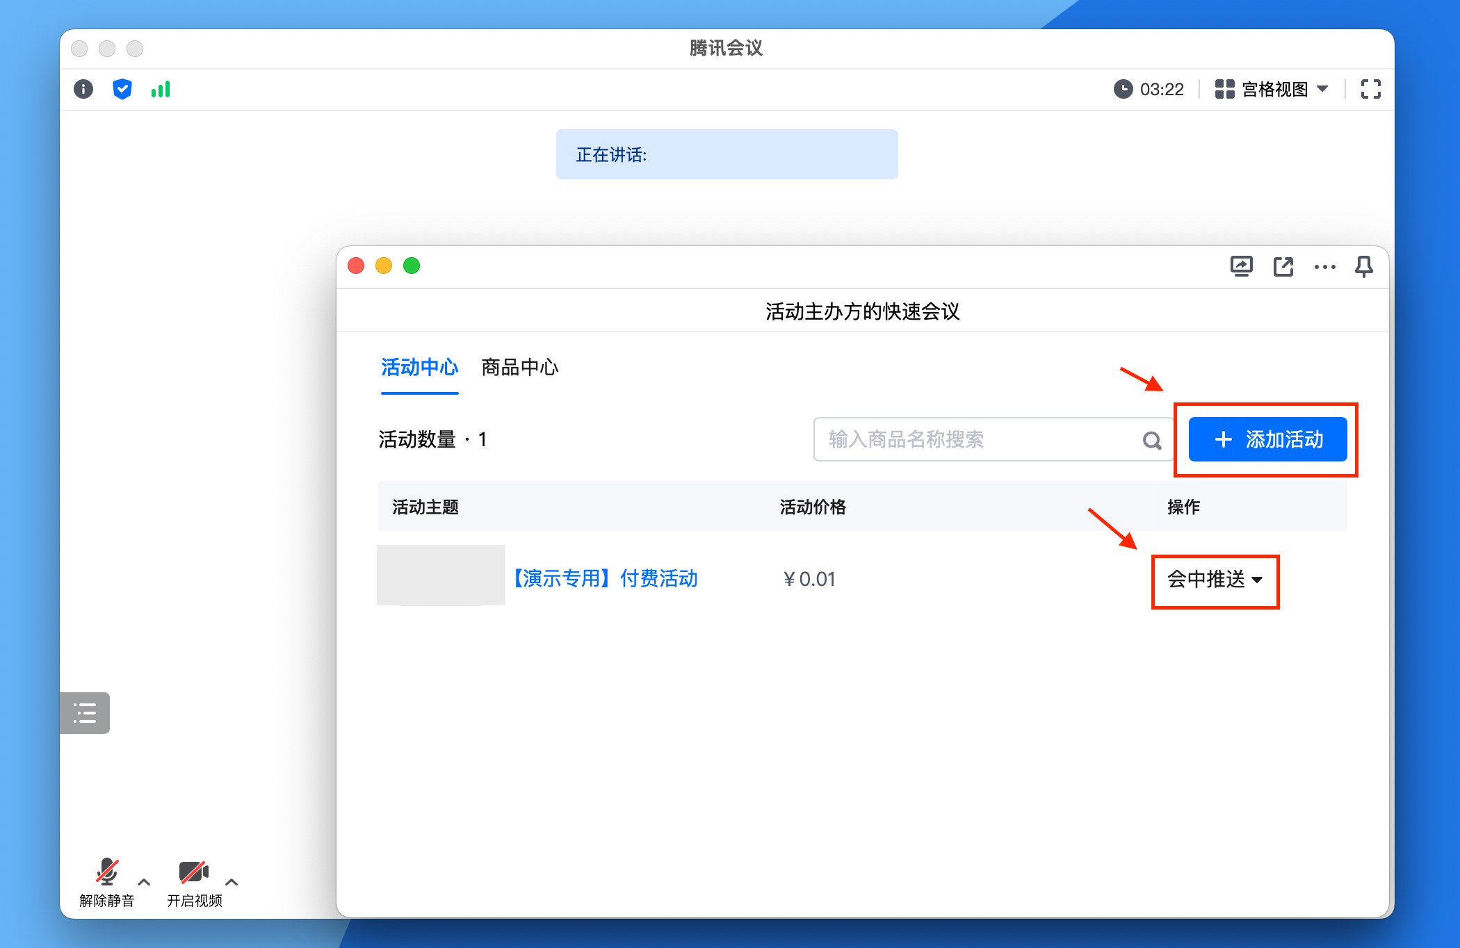Click the 操作 column header

pos(1183,507)
